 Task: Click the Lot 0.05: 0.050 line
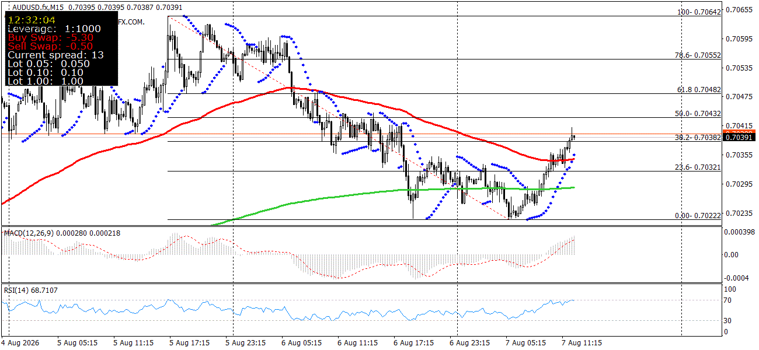[x=48, y=64]
